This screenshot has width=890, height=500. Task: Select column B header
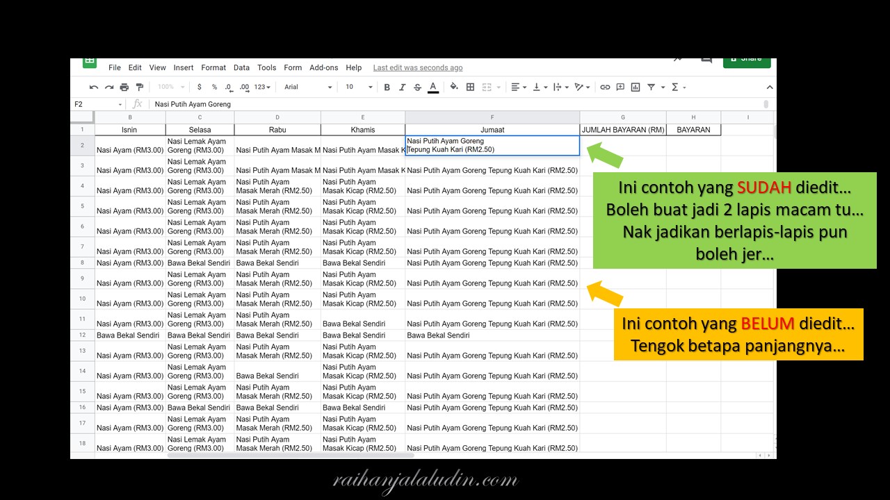(130, 117)
